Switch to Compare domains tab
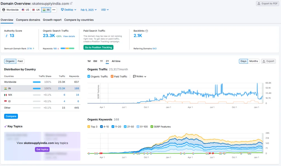Screen dimensions: 281x166 point(28,20)
